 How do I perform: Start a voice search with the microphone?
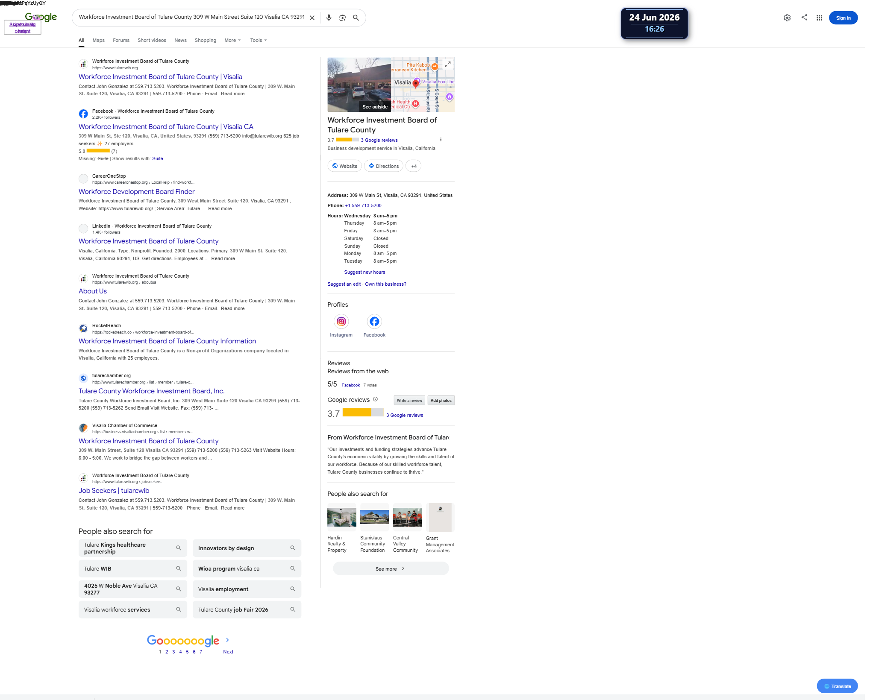tap(329, 18)
